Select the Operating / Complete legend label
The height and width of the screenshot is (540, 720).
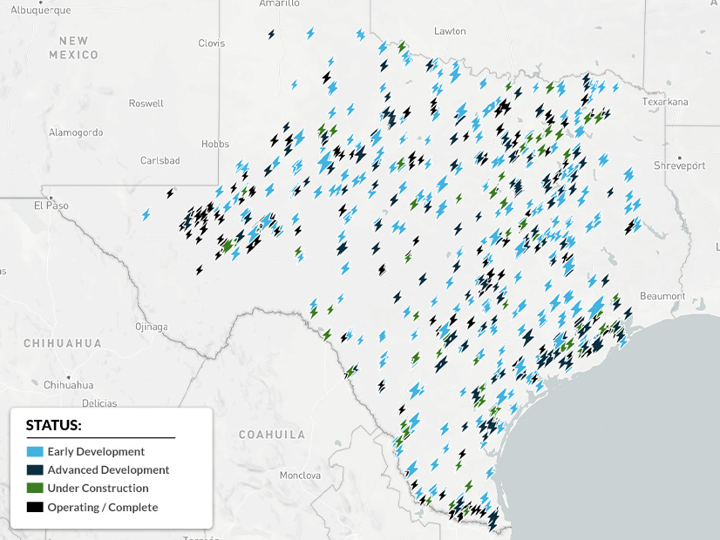pyautogui.click(x=103, y=507)
